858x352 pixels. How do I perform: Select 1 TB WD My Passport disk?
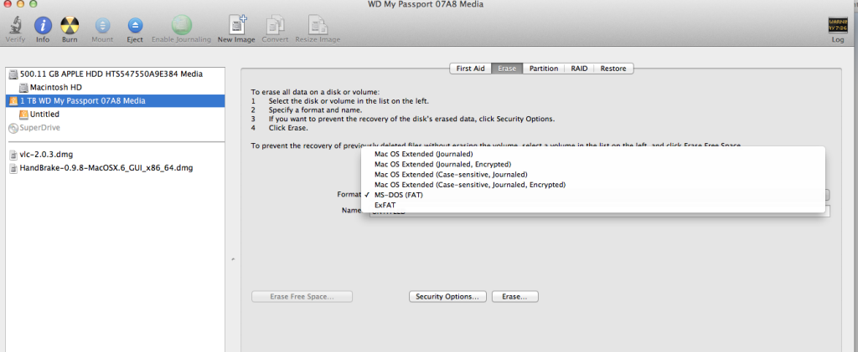[115, 100]
